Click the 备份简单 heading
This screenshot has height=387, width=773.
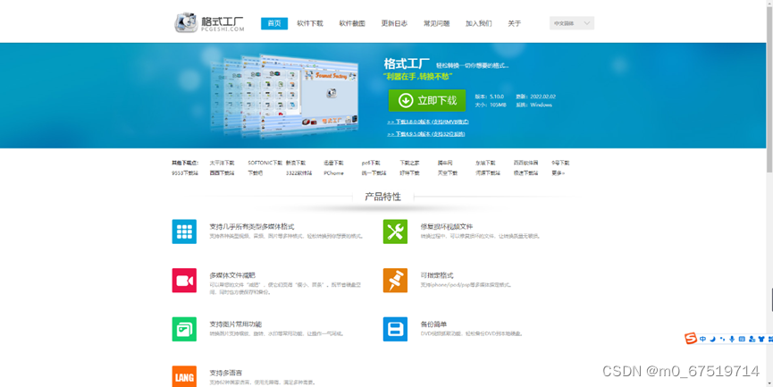click(x=433, y=324)
